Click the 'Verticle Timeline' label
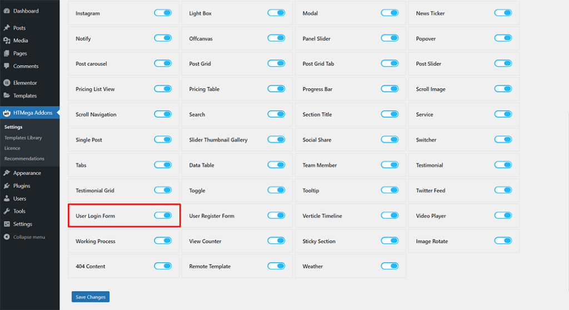This screenshot has height=310, width=569. 322,216
